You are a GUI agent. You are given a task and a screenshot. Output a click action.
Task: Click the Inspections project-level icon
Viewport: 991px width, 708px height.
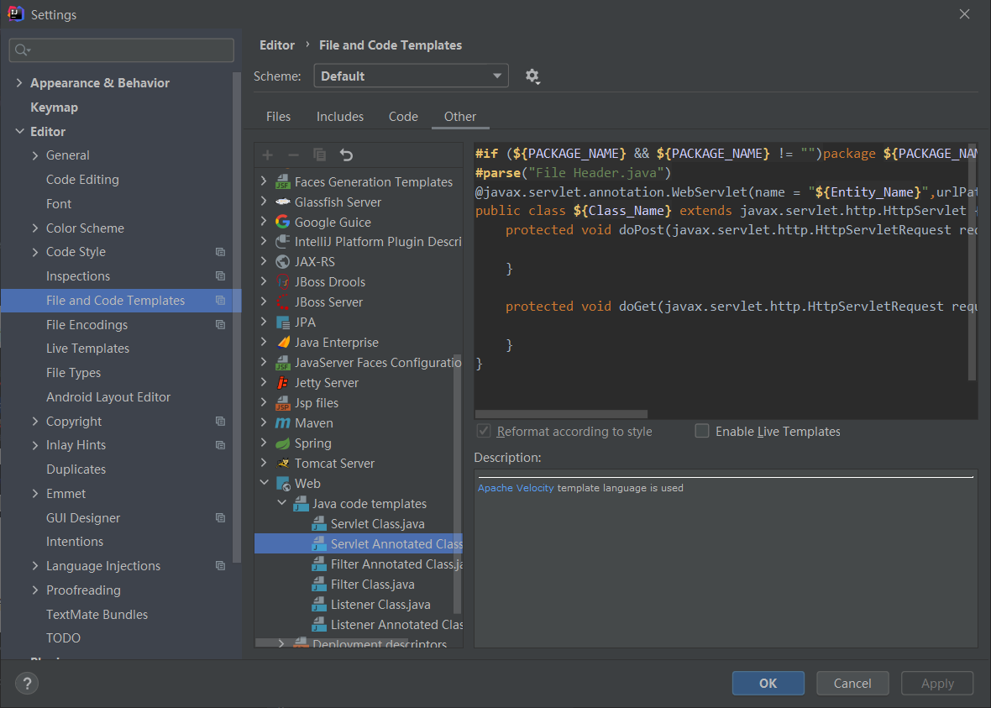pyautogui.click(x=220, y=276)
